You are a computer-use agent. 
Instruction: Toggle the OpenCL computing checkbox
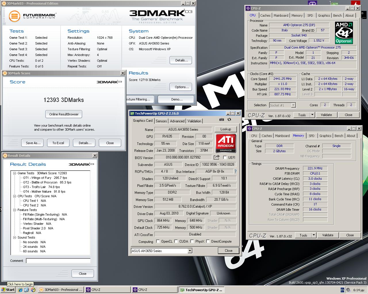158,241
